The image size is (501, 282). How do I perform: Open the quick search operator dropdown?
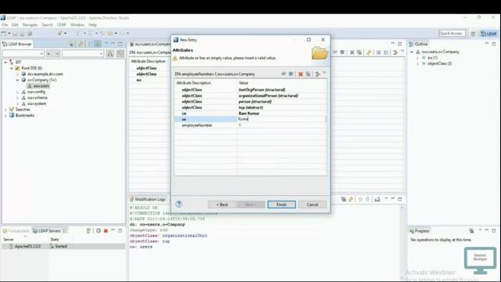click(x=52, y=54)
